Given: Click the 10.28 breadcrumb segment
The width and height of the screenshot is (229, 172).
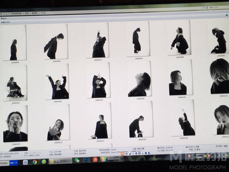Looking at the screenshot, I should 43,13.
